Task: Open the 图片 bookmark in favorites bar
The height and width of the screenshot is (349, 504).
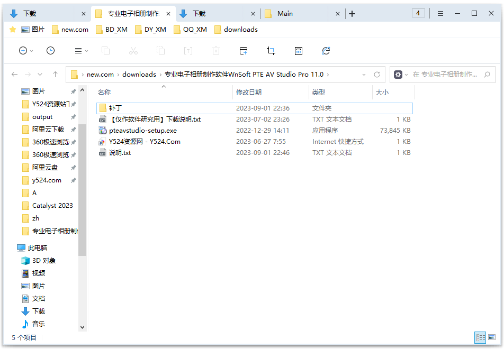Action: pyautogui.click(x=33, y=30)
